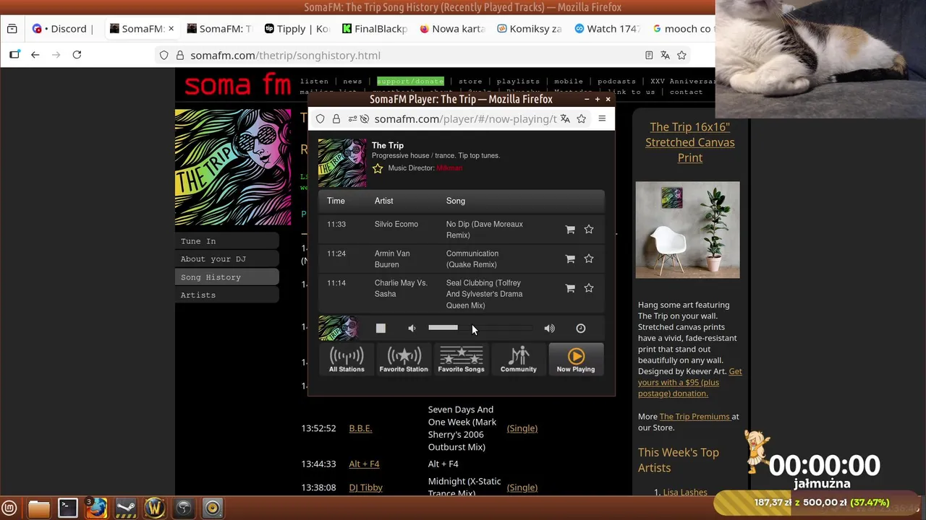The height and width of the screenshot is (520, 926).
Task: Open World of Warcraft taskbar icon
Action: (154, 508)
